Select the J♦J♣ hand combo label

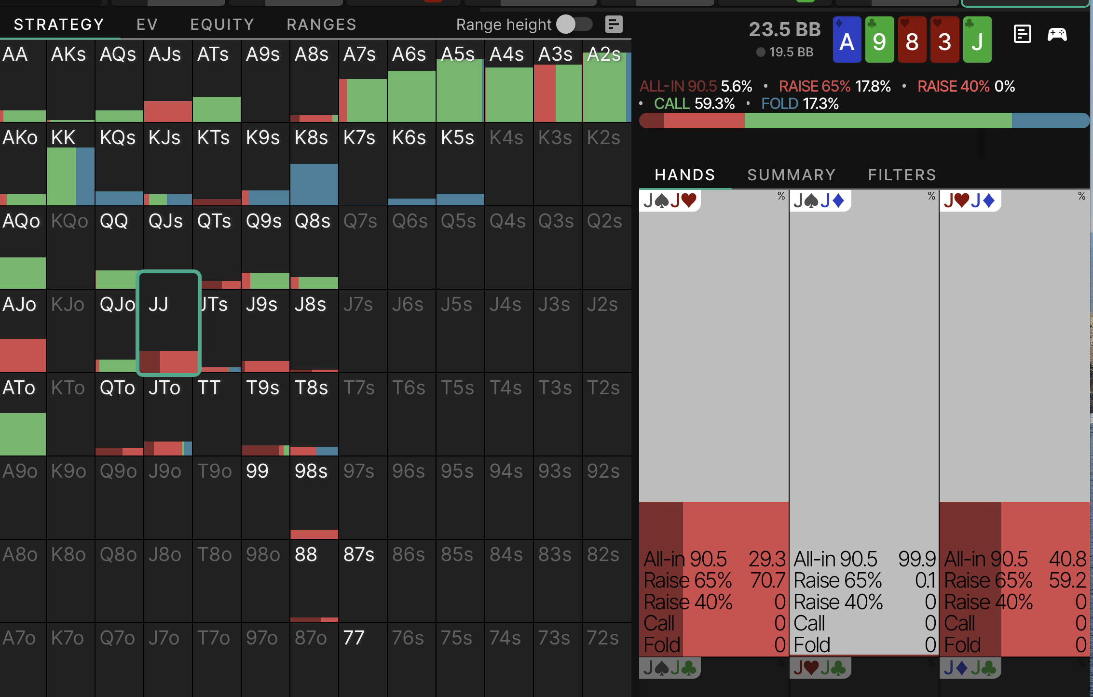click(970, 668)
